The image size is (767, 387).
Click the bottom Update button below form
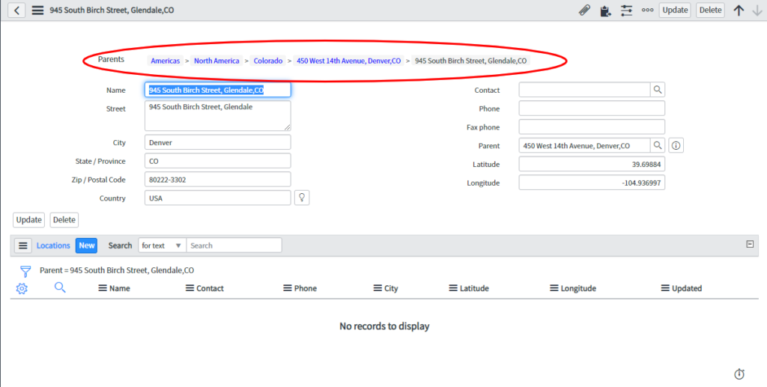point(29,220)
